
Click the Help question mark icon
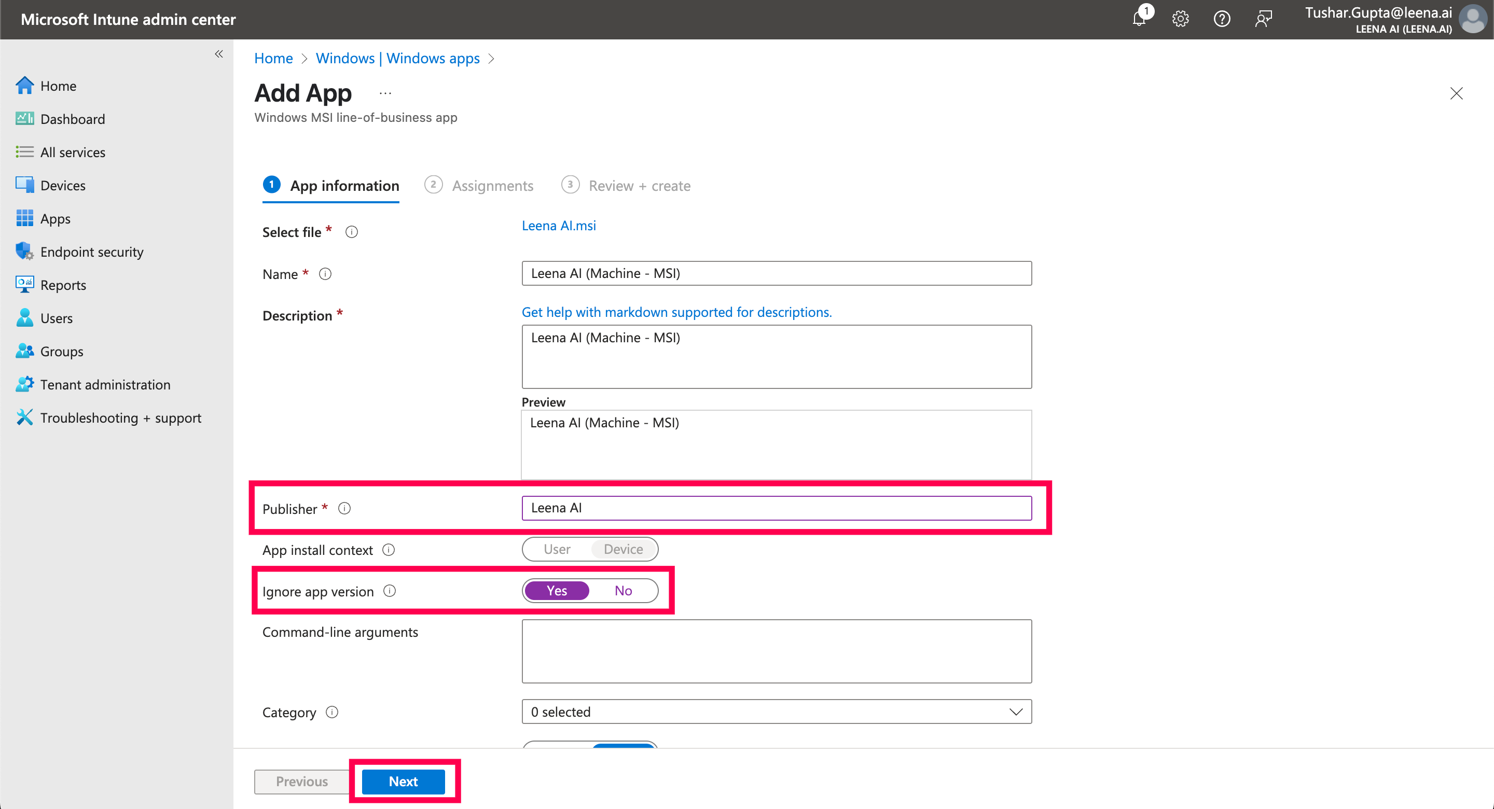tap(1222, 19)
